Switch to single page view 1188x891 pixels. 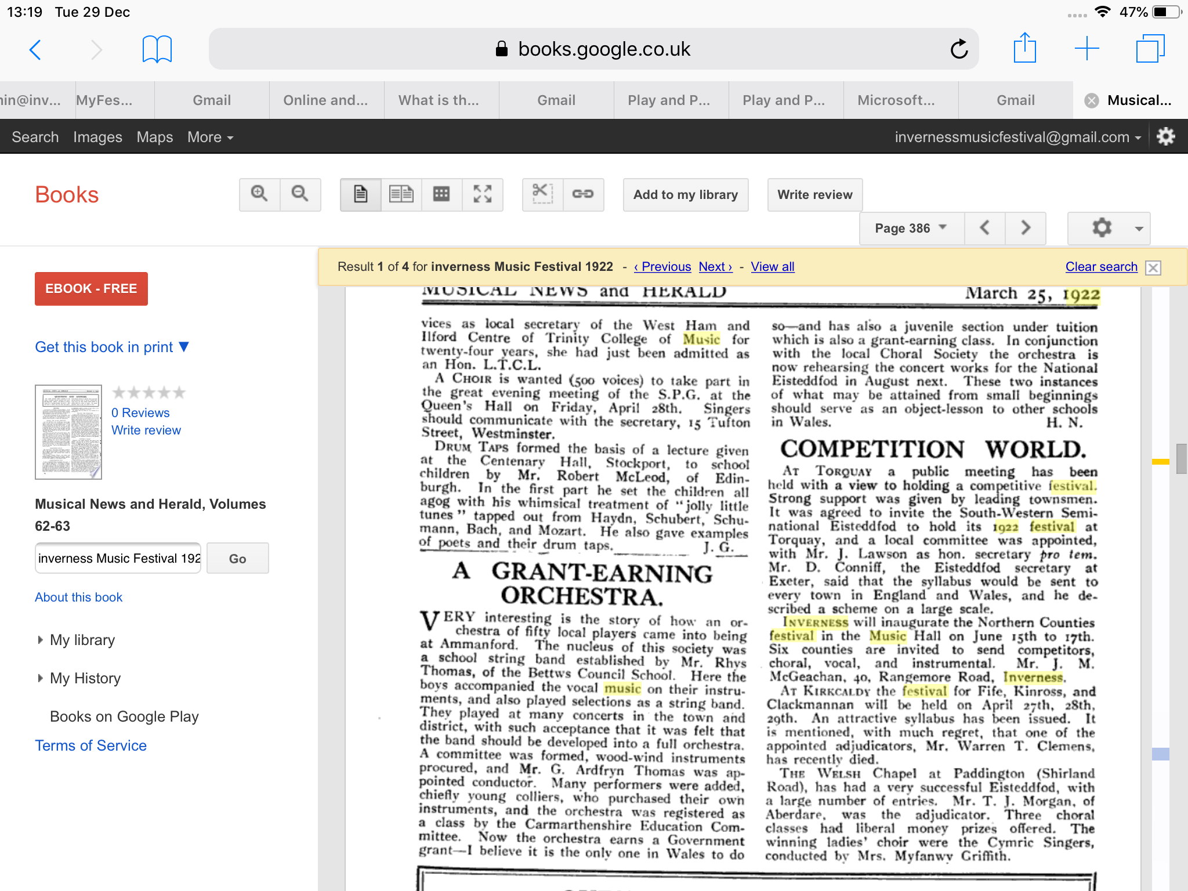pos(361,194)
